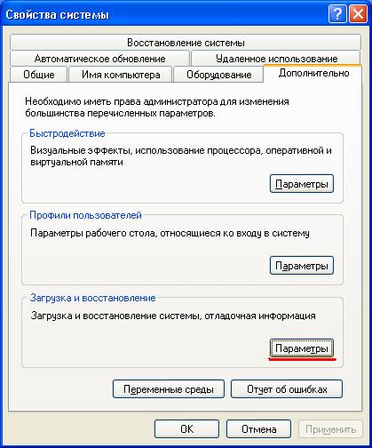Select the Дополнительно tab
372x448 pixels.
[313, 73]
